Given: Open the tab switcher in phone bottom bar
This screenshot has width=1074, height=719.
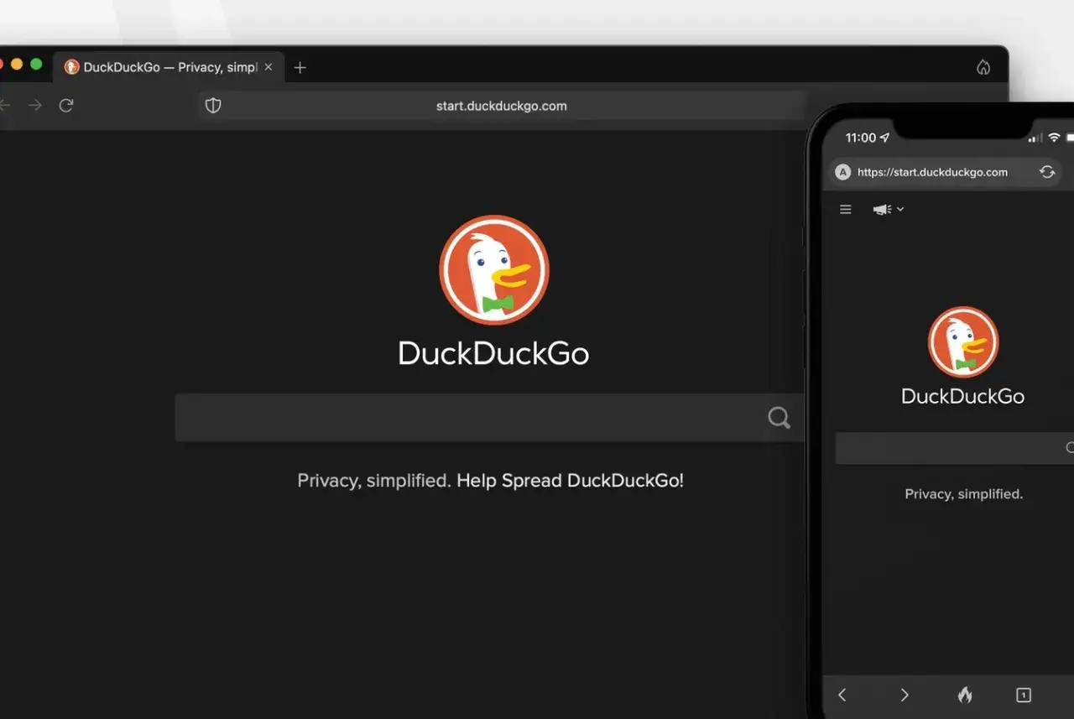Looking at the screenshot, I should tap(1024, 695).
